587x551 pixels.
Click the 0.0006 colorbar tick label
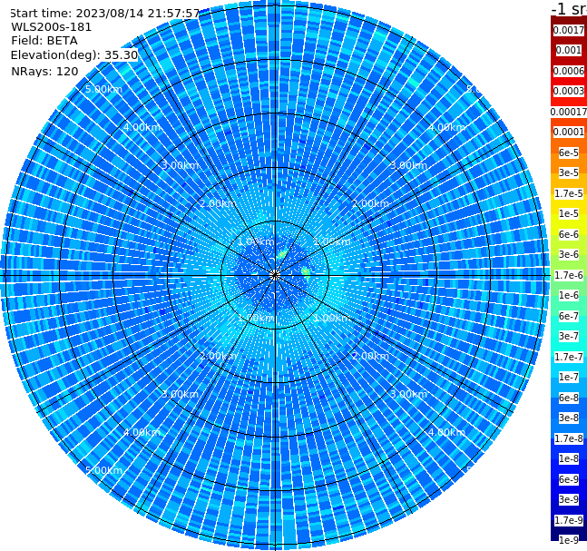point(569,71)
